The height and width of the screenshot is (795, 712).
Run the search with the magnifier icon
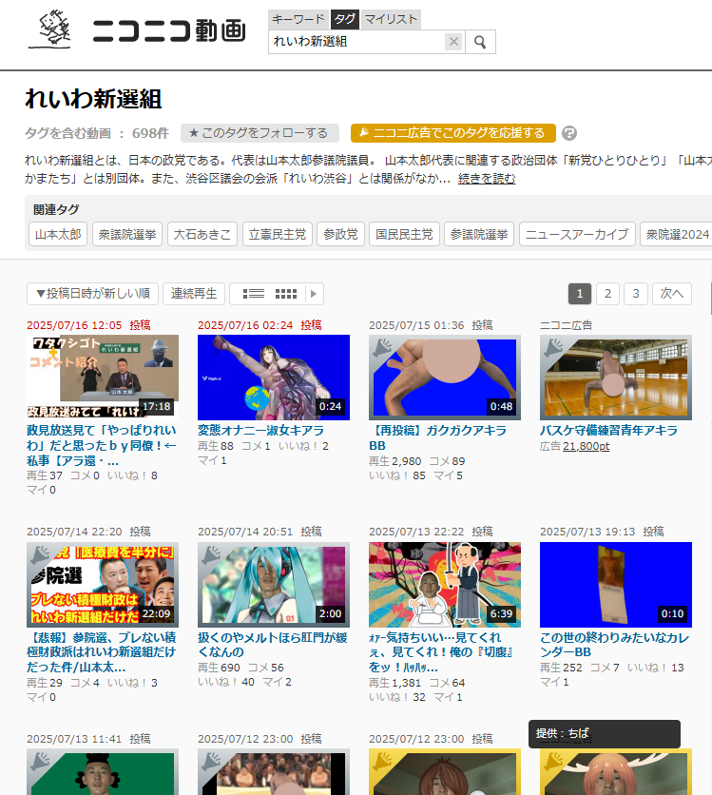coord(480,42)
